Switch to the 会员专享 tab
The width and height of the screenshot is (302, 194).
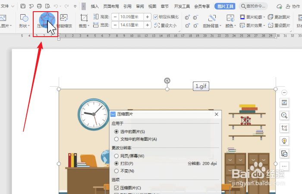[x=202, y=6]
